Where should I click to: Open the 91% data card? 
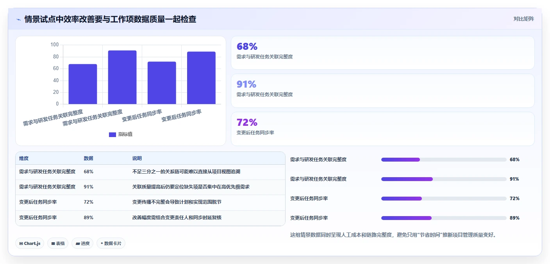coord(383,91)
